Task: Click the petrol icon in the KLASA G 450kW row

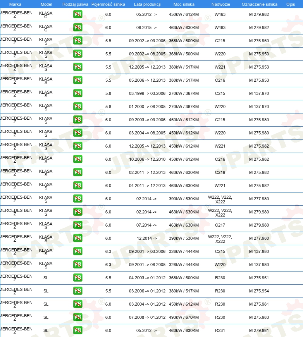Action: tap(77, 14)
